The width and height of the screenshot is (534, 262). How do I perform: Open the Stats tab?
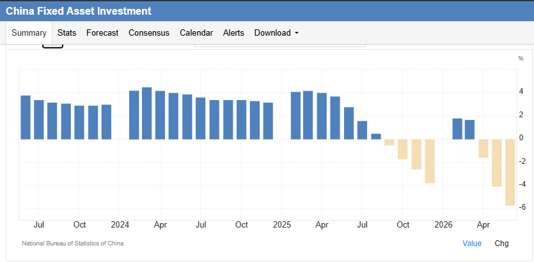point(67,33)
